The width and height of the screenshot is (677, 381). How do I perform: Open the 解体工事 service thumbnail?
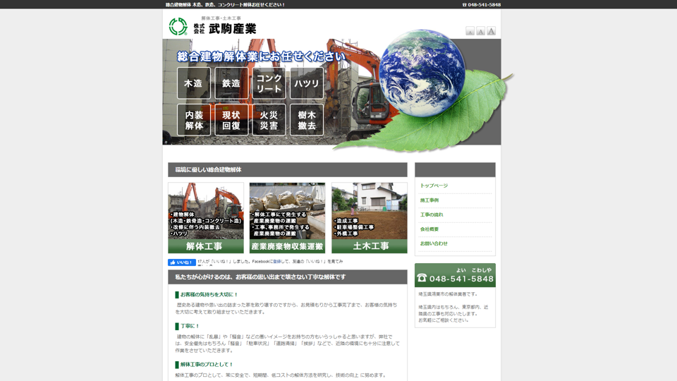pos(206,217)
